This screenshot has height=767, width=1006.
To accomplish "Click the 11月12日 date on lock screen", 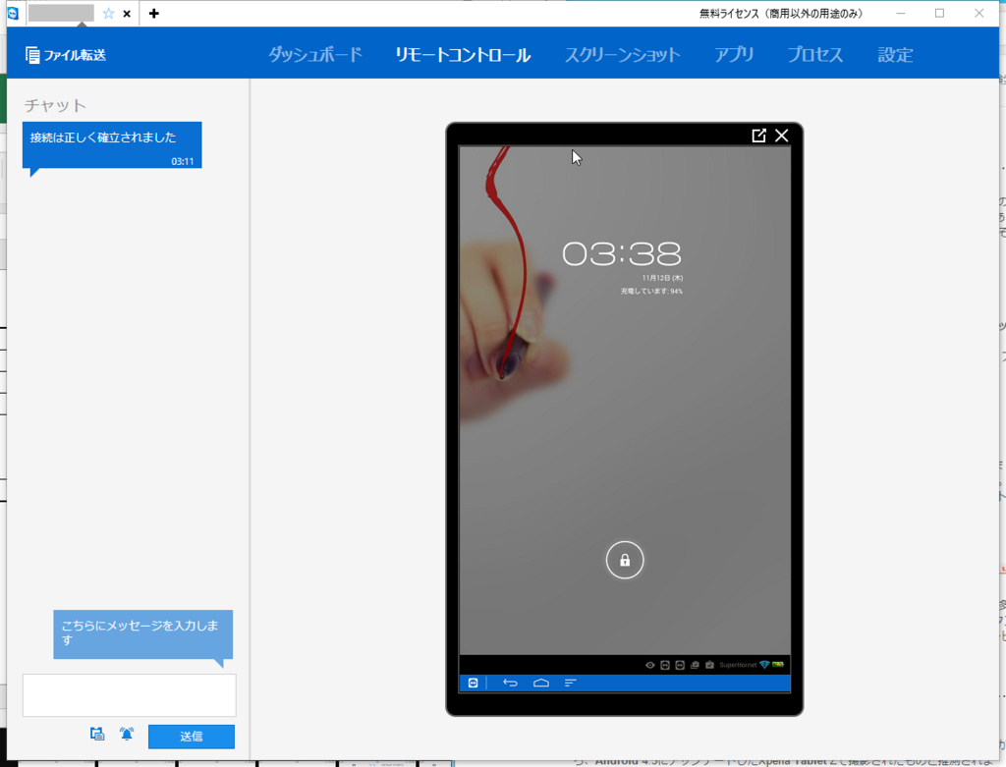I will coord(662,278).
